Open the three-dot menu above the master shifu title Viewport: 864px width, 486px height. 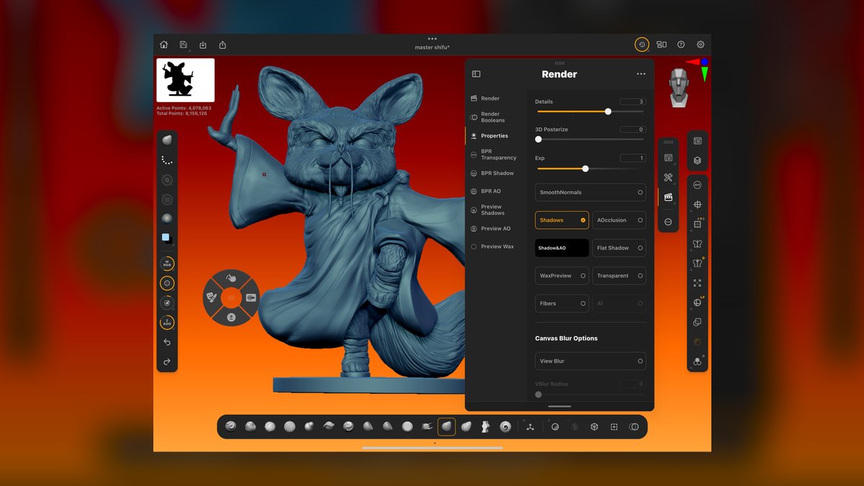[432, 38]
